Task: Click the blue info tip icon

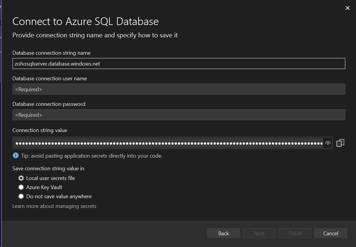Action: [15, 155]
